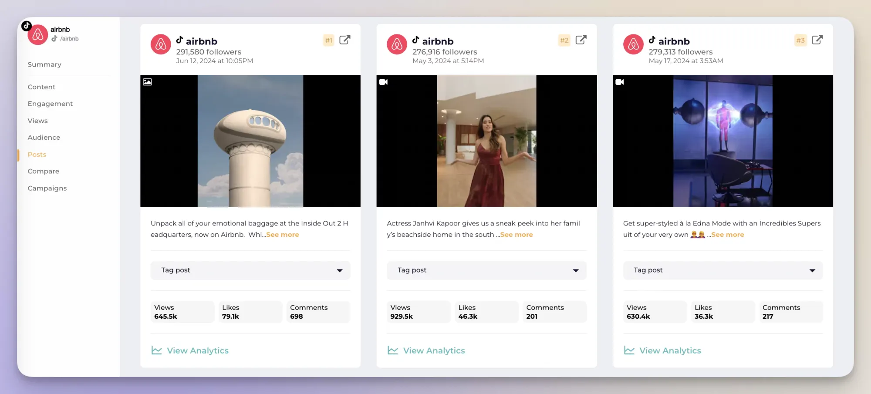This screenshot has height=394, width=871.
Task: Click the TikTok badge on sidebar avatar
Action: tap(27, 26)
